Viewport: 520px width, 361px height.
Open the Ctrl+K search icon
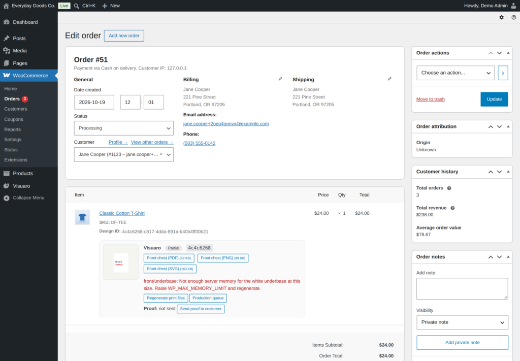click(x=77, y=6)
